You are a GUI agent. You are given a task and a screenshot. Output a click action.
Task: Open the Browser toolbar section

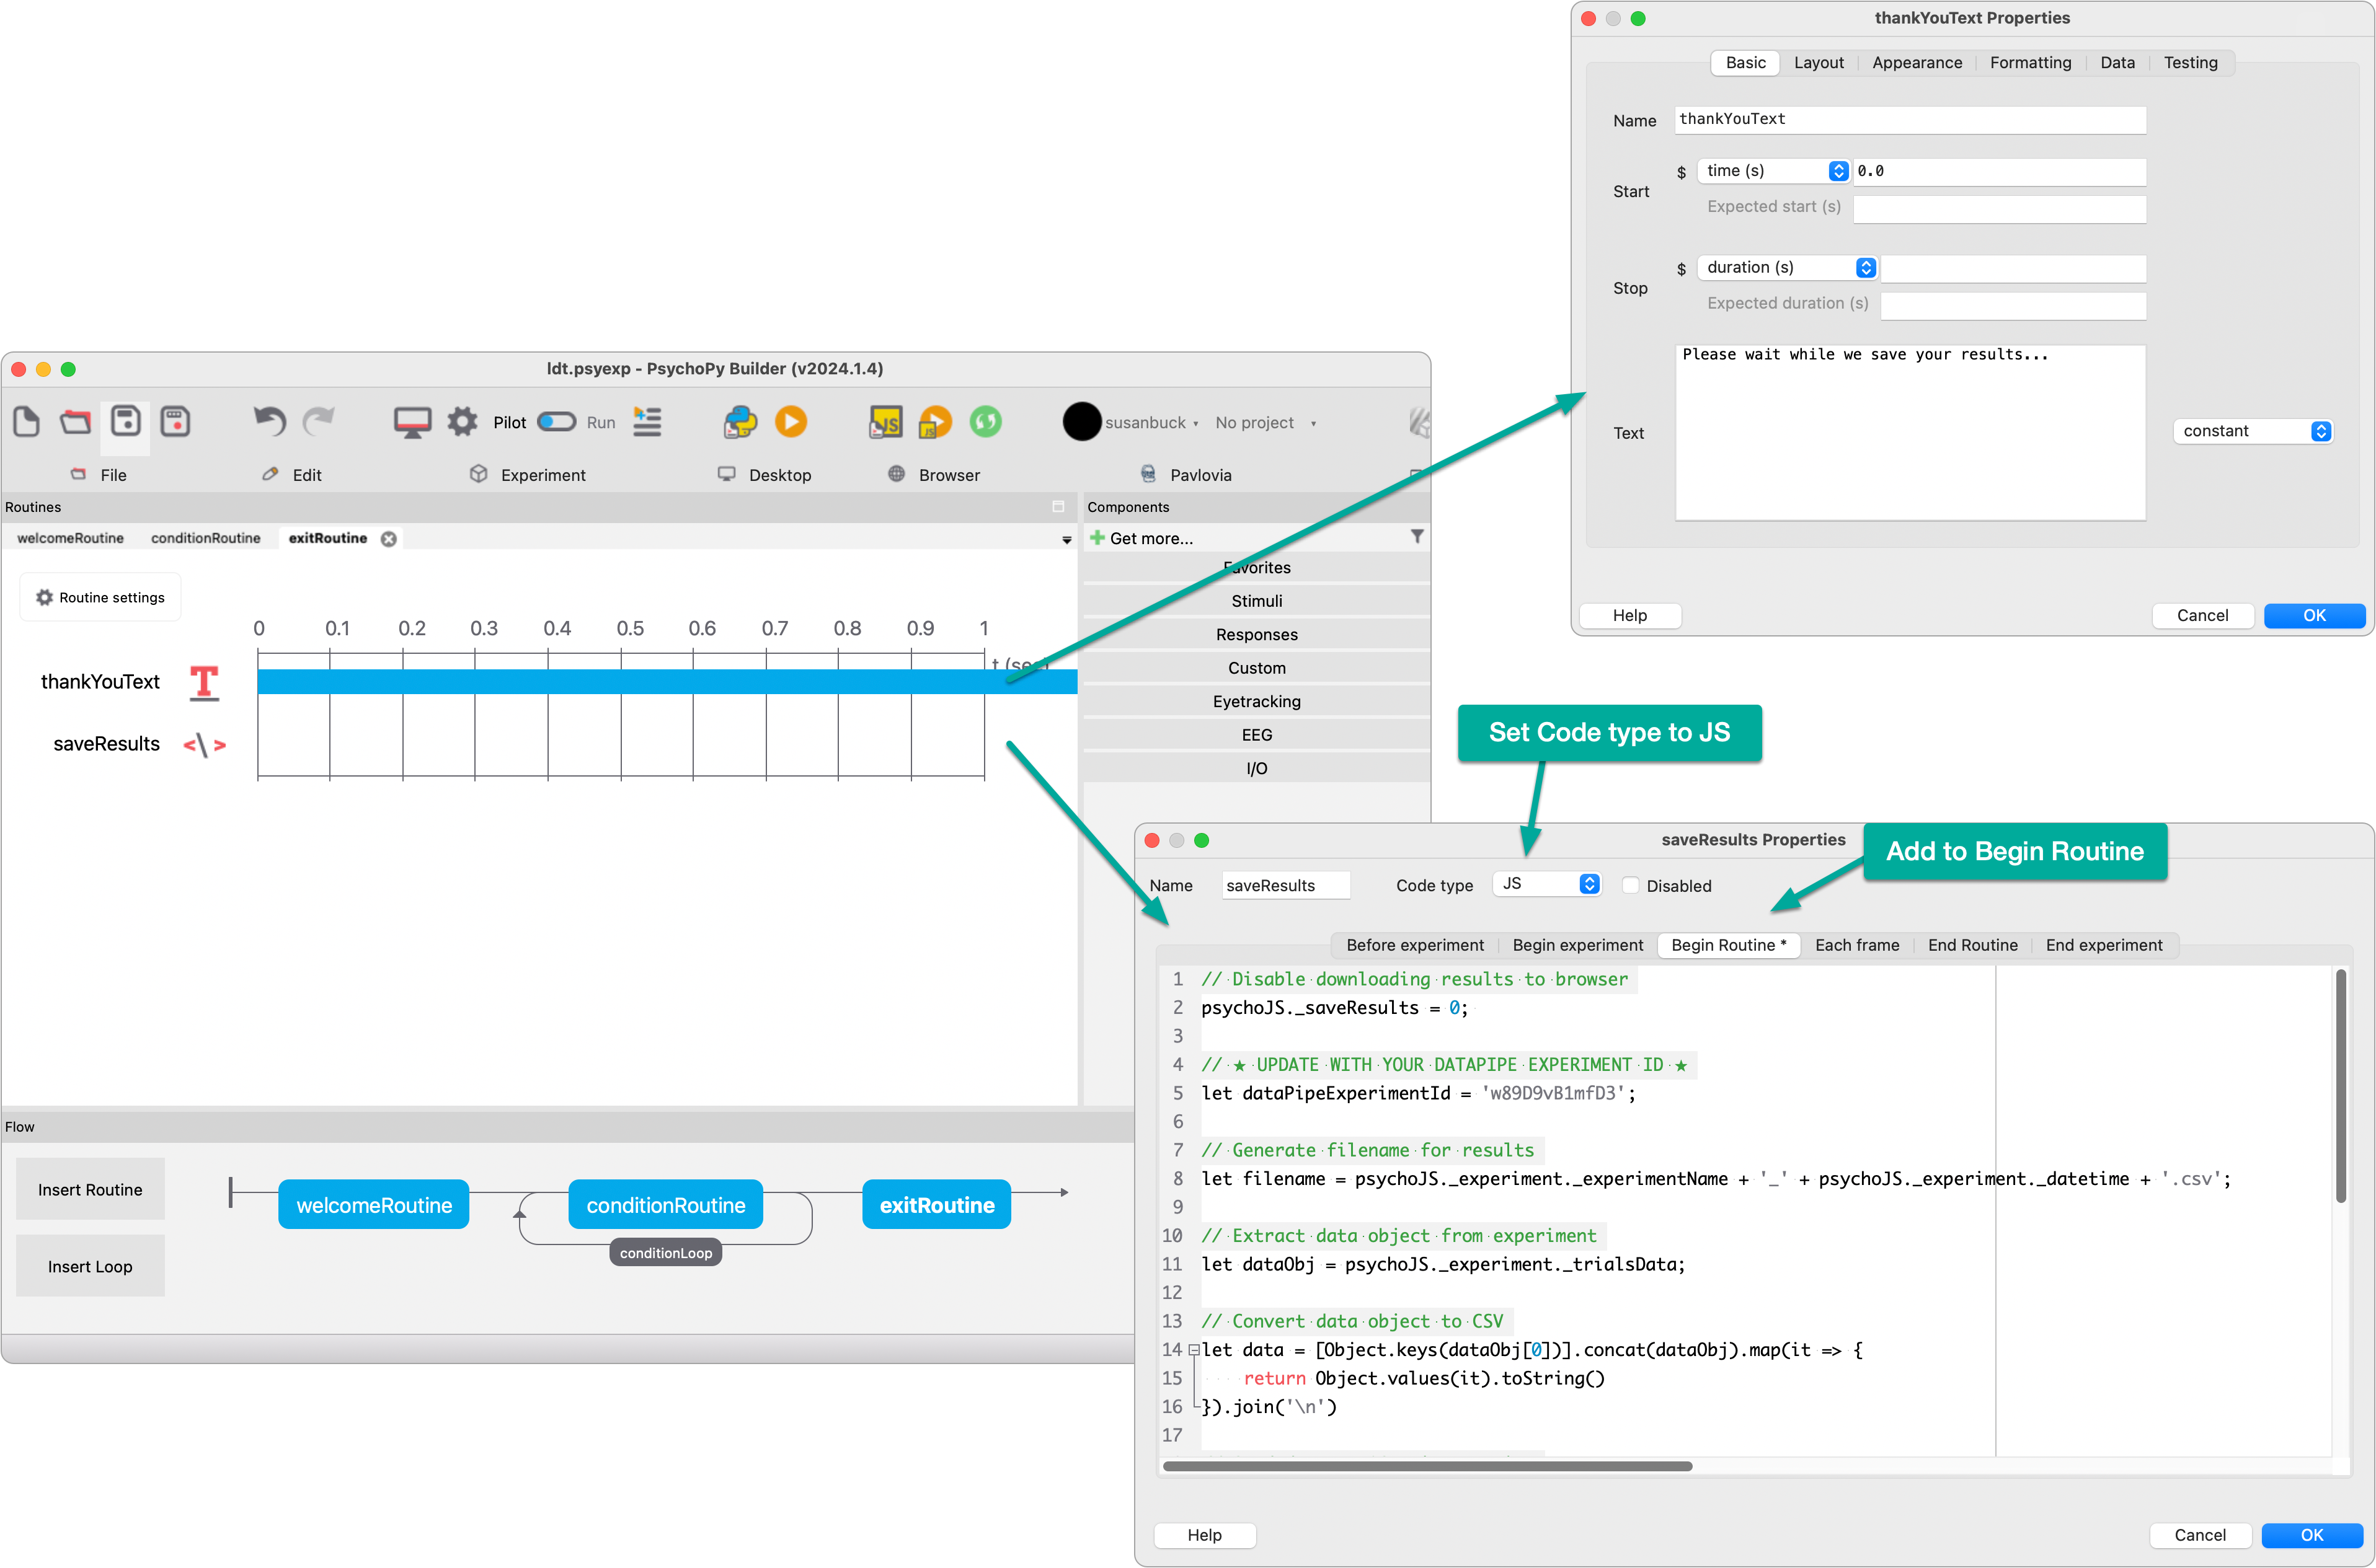tap(934, 475)
